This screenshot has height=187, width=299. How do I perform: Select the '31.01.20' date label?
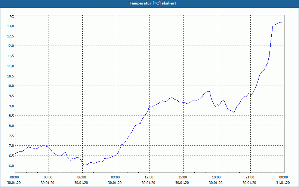click(x=283, y=183)
